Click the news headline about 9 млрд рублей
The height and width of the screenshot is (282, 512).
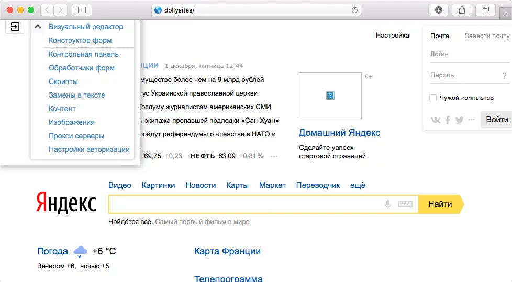[x=202, y=80]
